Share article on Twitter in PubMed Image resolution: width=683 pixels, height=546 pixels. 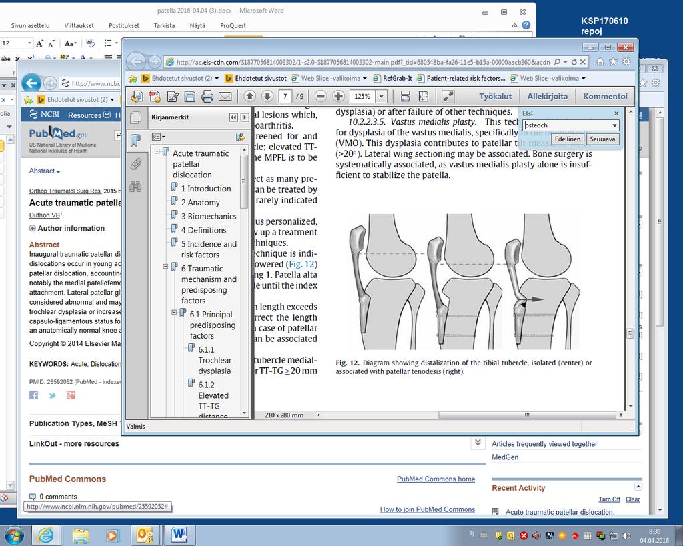click(52, 395)
